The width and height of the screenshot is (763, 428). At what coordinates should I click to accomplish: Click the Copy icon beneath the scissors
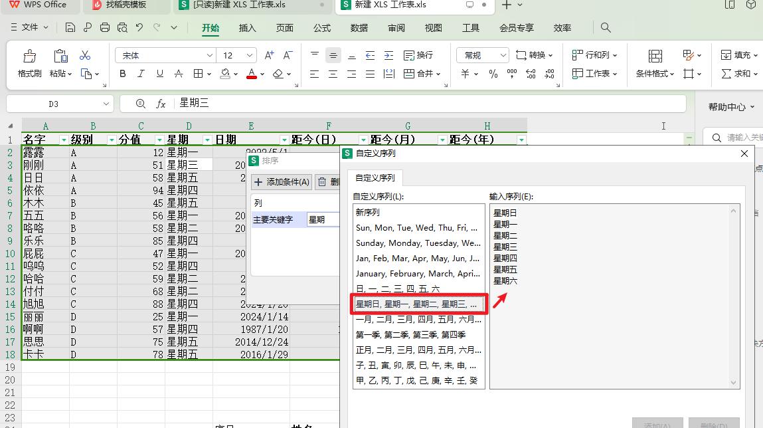(x=86, y=74)
